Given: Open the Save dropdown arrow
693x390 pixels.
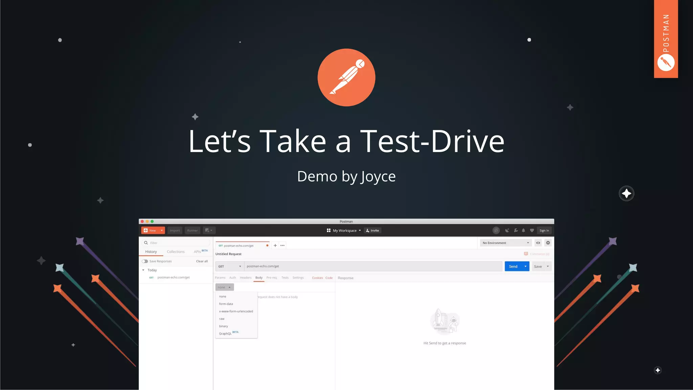Looking at the screenshot, I should [x=548, y=266].
